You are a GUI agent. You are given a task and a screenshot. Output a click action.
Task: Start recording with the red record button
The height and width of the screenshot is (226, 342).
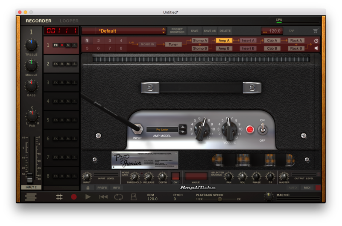click(74, 197)
